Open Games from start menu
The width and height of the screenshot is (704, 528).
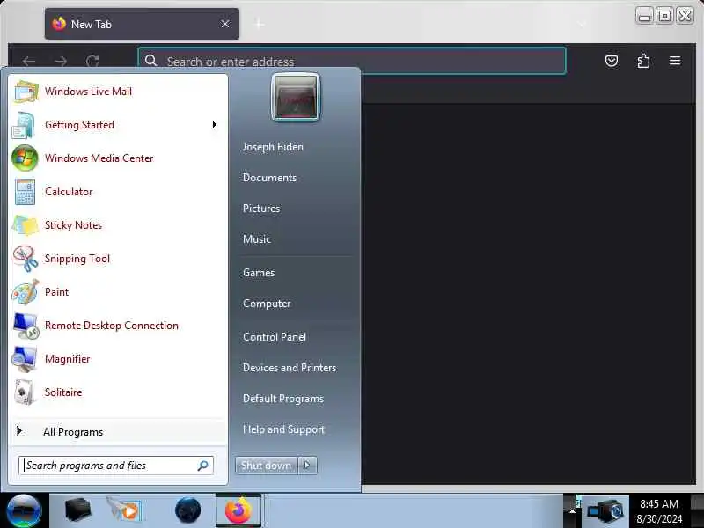(x=259, y=273)
